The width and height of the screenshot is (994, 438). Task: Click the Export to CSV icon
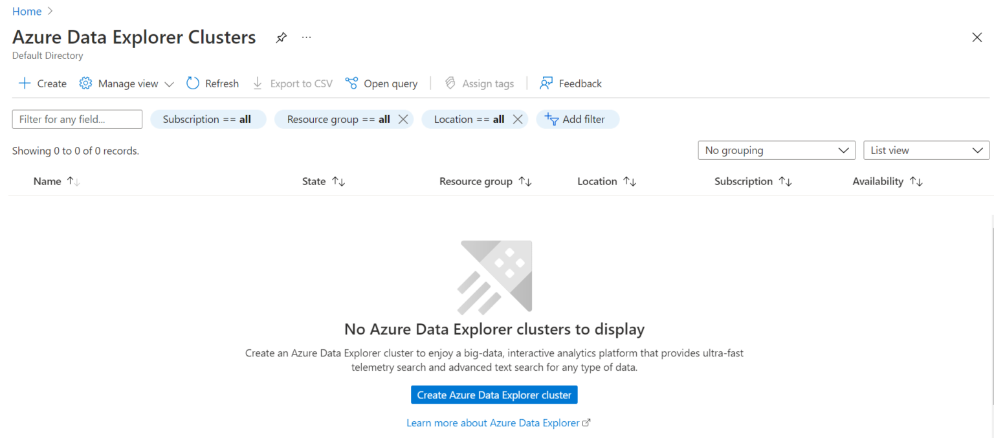(x=257, y=83)
